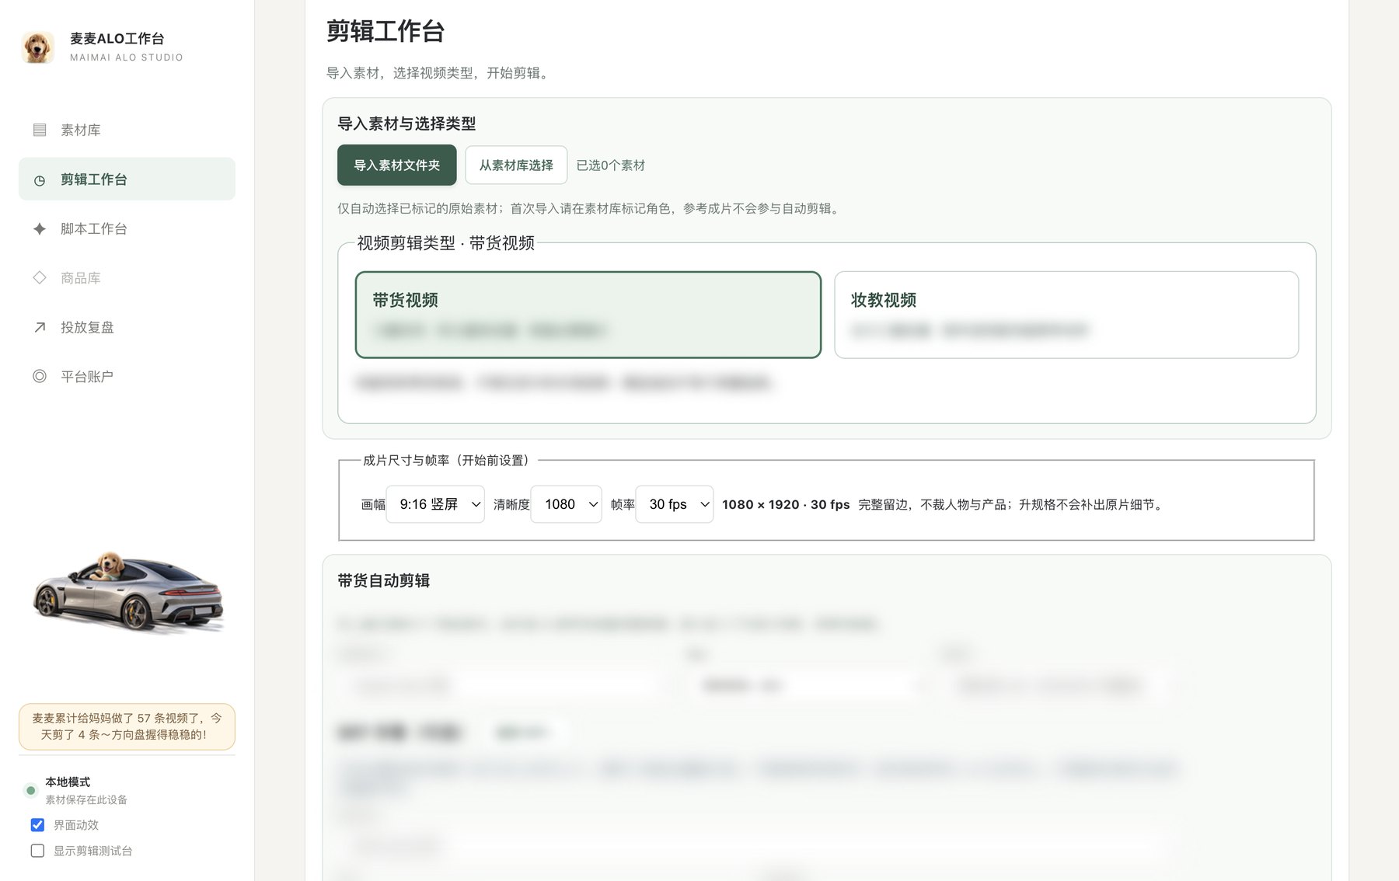Click the 导入素材与选择类型 heading

point(406,124)
